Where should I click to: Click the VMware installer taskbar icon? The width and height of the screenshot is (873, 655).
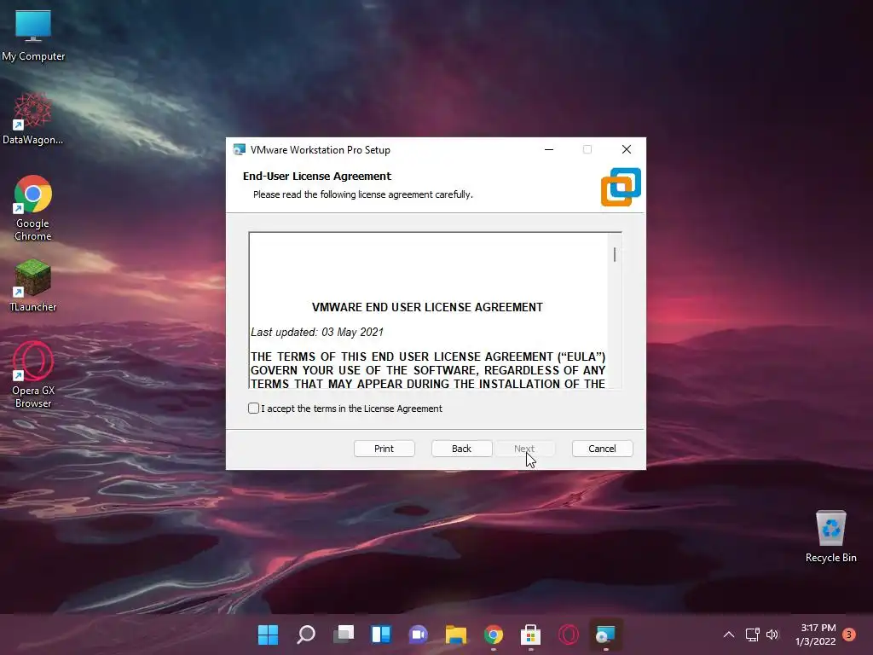(606, 635)
